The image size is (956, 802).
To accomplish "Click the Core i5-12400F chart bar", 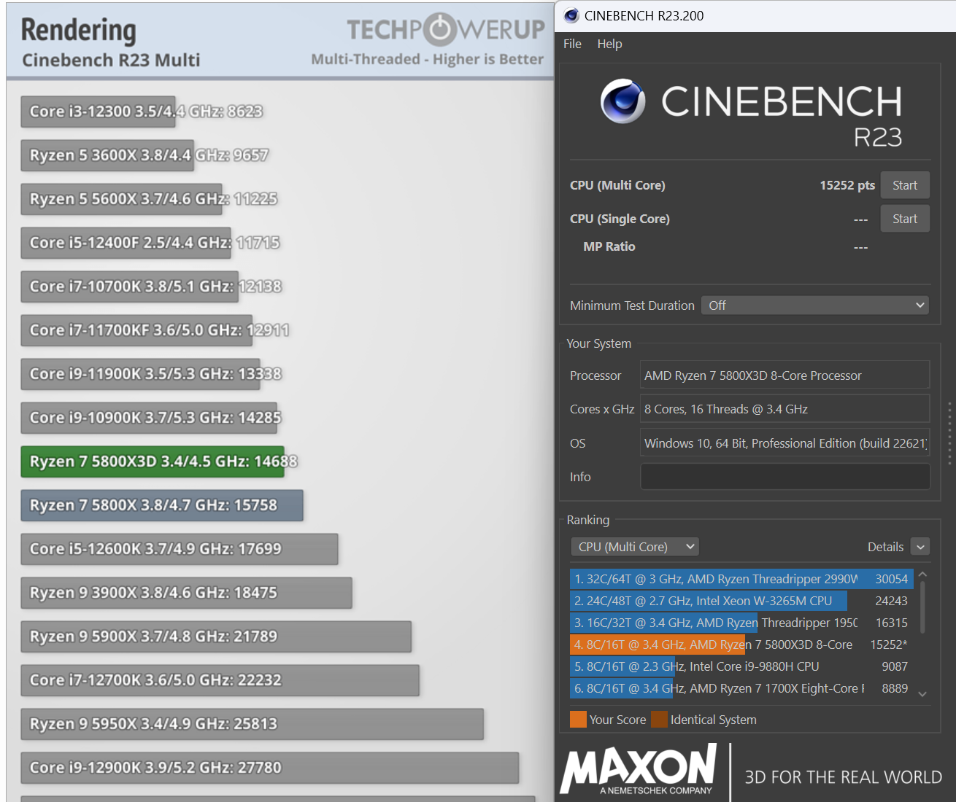I will click(126, 243).
